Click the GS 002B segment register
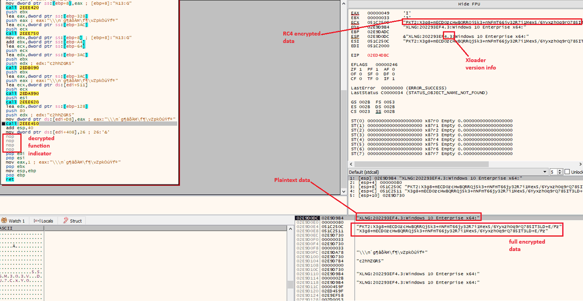 [x=360, y=102]
